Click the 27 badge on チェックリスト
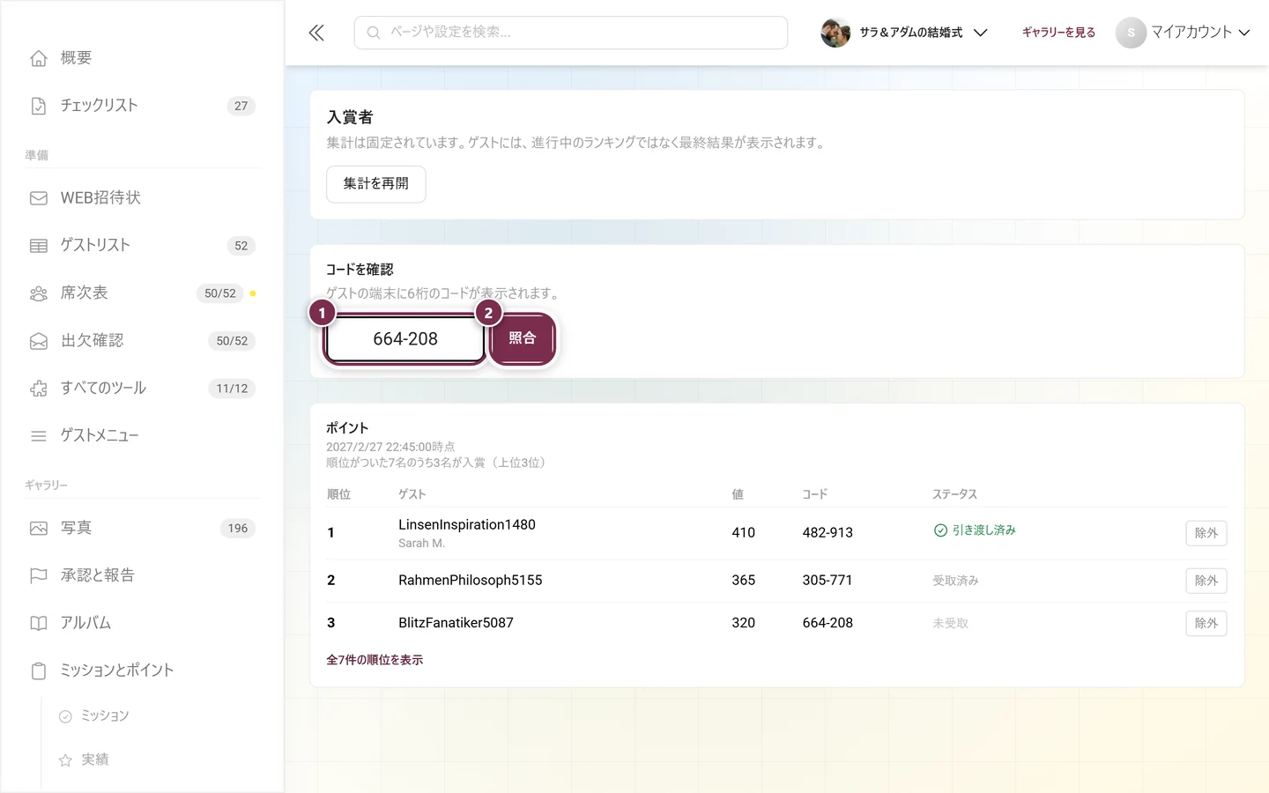1269x793 pixels. pos(241,106)
